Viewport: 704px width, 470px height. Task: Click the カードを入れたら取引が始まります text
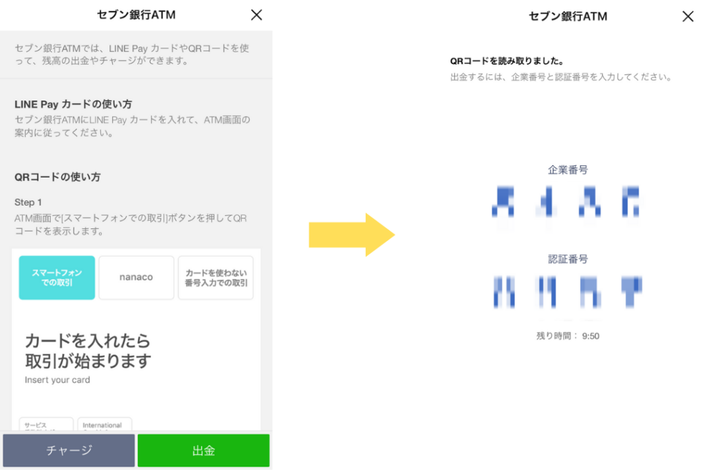(88, 351)
